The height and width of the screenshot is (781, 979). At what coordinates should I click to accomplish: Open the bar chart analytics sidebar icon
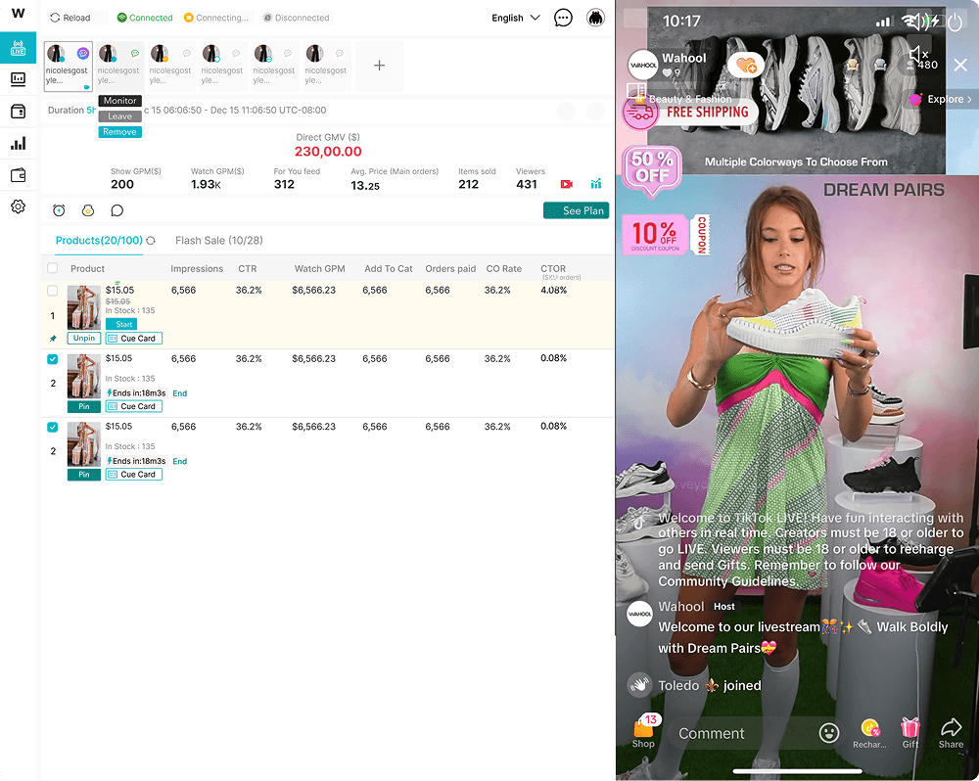point(18,144)
